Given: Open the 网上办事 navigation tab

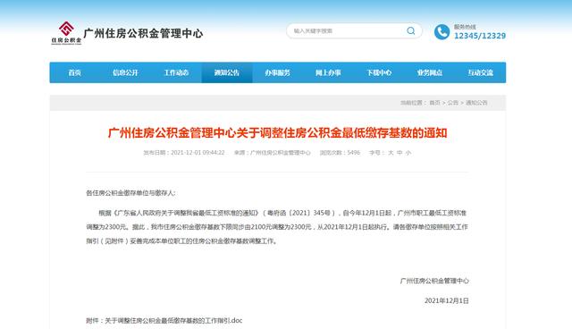Looking at the screenshot, I should coord(328,72).
